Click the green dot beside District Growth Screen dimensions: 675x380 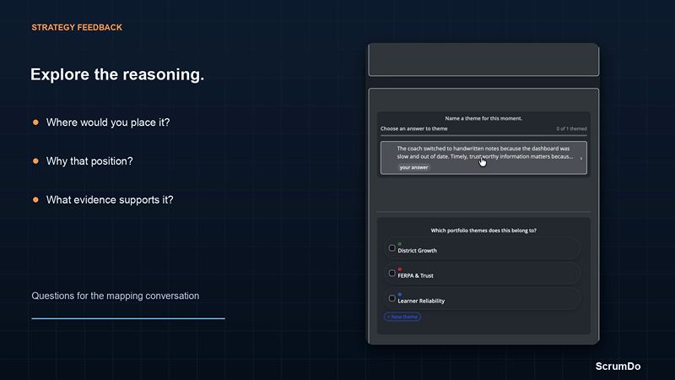coord(399,244)
